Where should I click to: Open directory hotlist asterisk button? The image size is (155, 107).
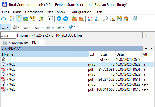click(x=146, y=49)
